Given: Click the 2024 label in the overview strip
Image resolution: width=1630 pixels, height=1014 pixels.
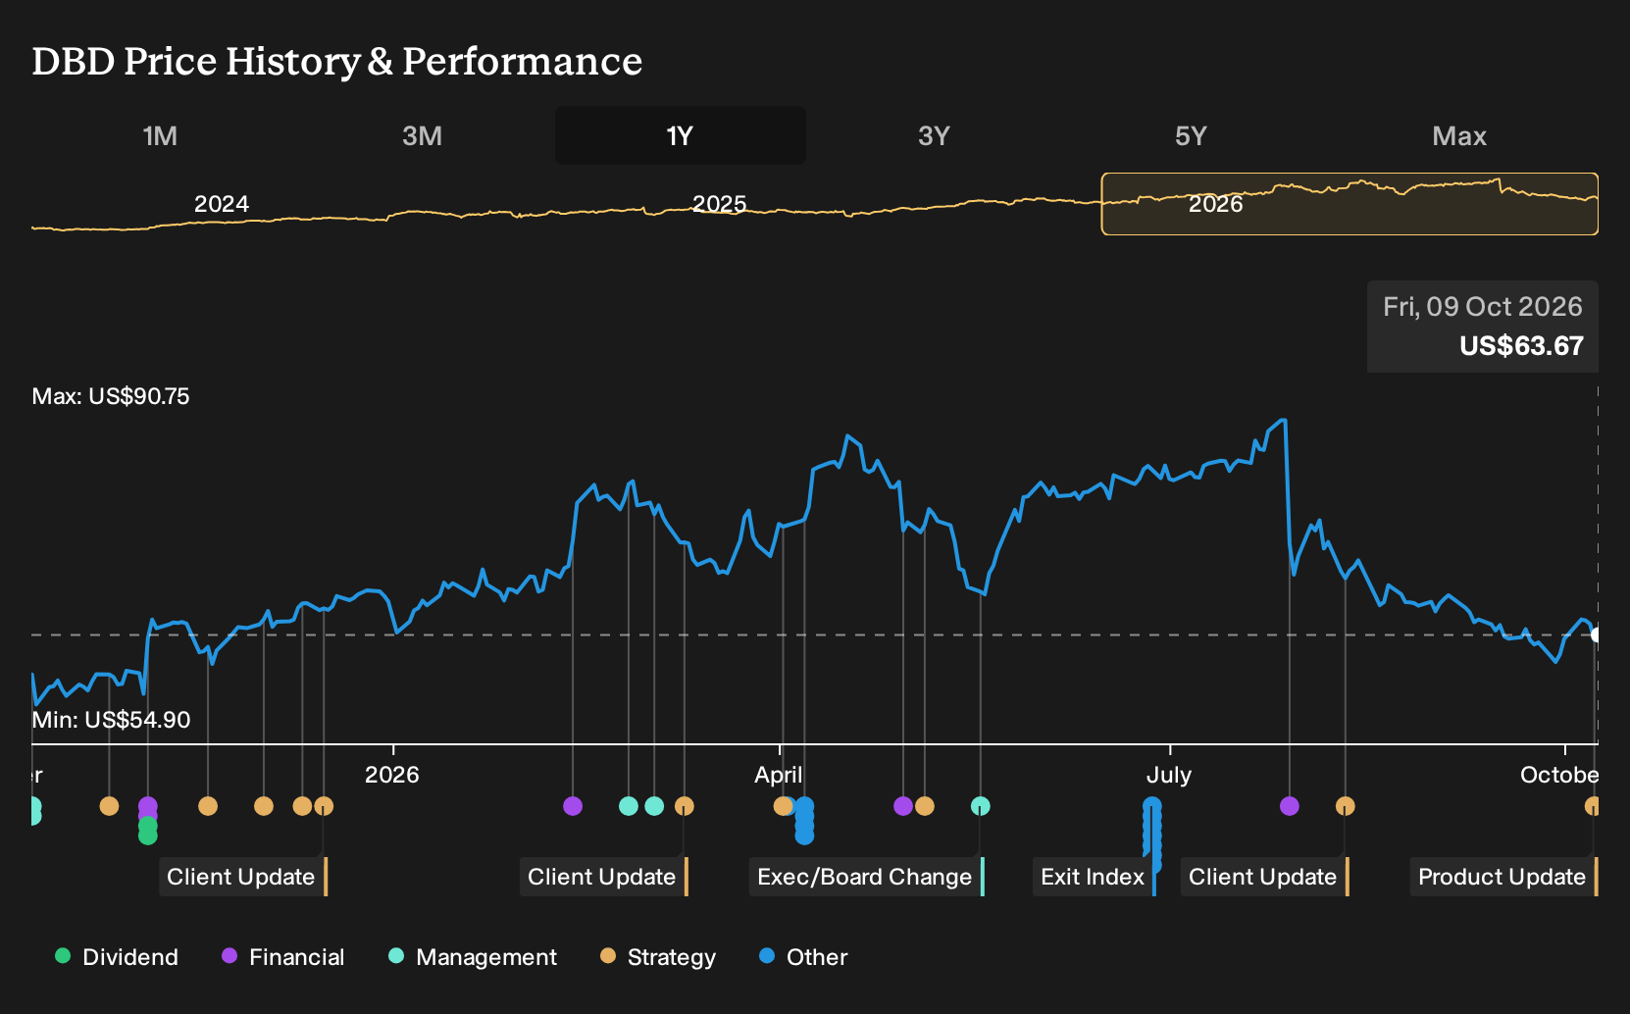Looking at the screenshot, I should (222, 204).
